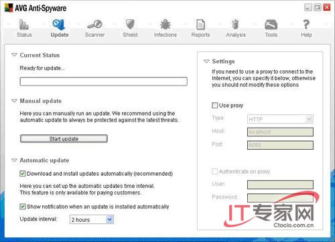Click the User input field

click(280, 185)
